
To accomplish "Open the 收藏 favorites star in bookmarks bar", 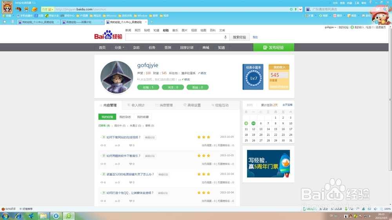I will point(7,16).
